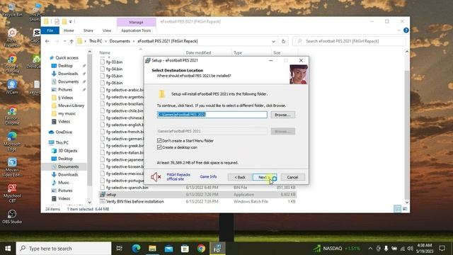Click the setup installer taskbar icon

click(x=217, y=249)
